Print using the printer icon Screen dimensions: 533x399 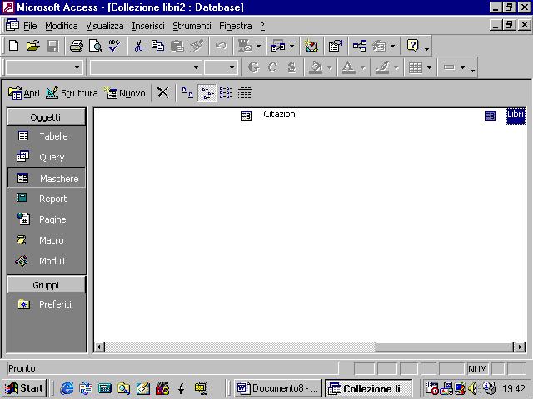click(x=76, y=46)
